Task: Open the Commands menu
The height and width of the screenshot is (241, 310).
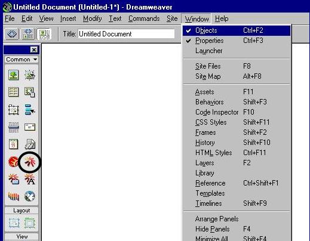Action: 144,18
